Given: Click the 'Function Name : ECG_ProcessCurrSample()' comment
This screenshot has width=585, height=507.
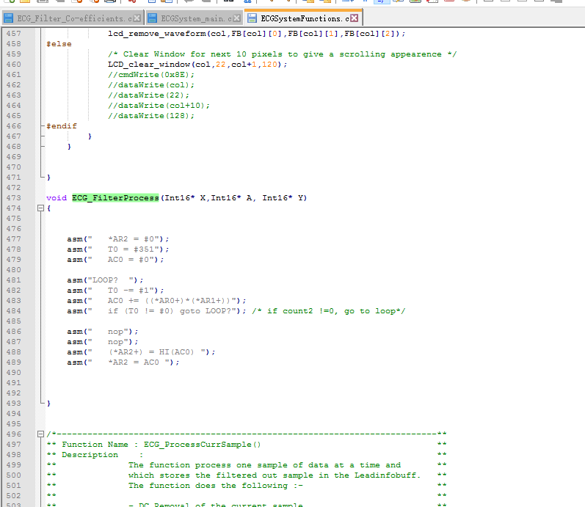Looking at the screenshot, I should 161,445.
